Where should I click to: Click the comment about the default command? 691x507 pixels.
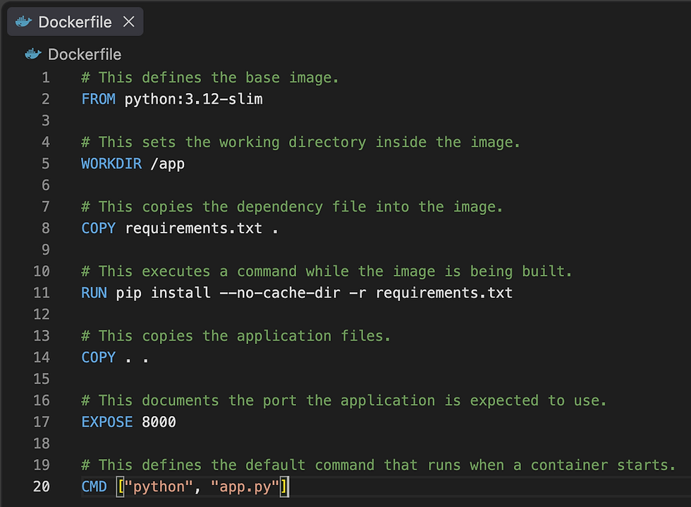tap(378, 465)
